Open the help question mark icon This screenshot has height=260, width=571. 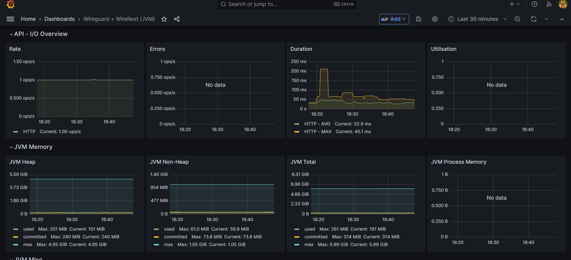click(x=534, y=4)
